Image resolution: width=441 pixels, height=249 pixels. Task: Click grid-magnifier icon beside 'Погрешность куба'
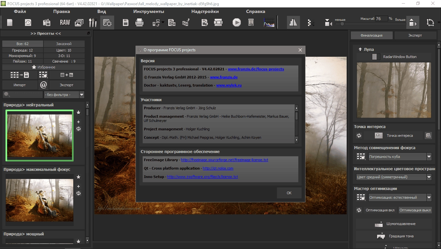click(x=361, y=157)
